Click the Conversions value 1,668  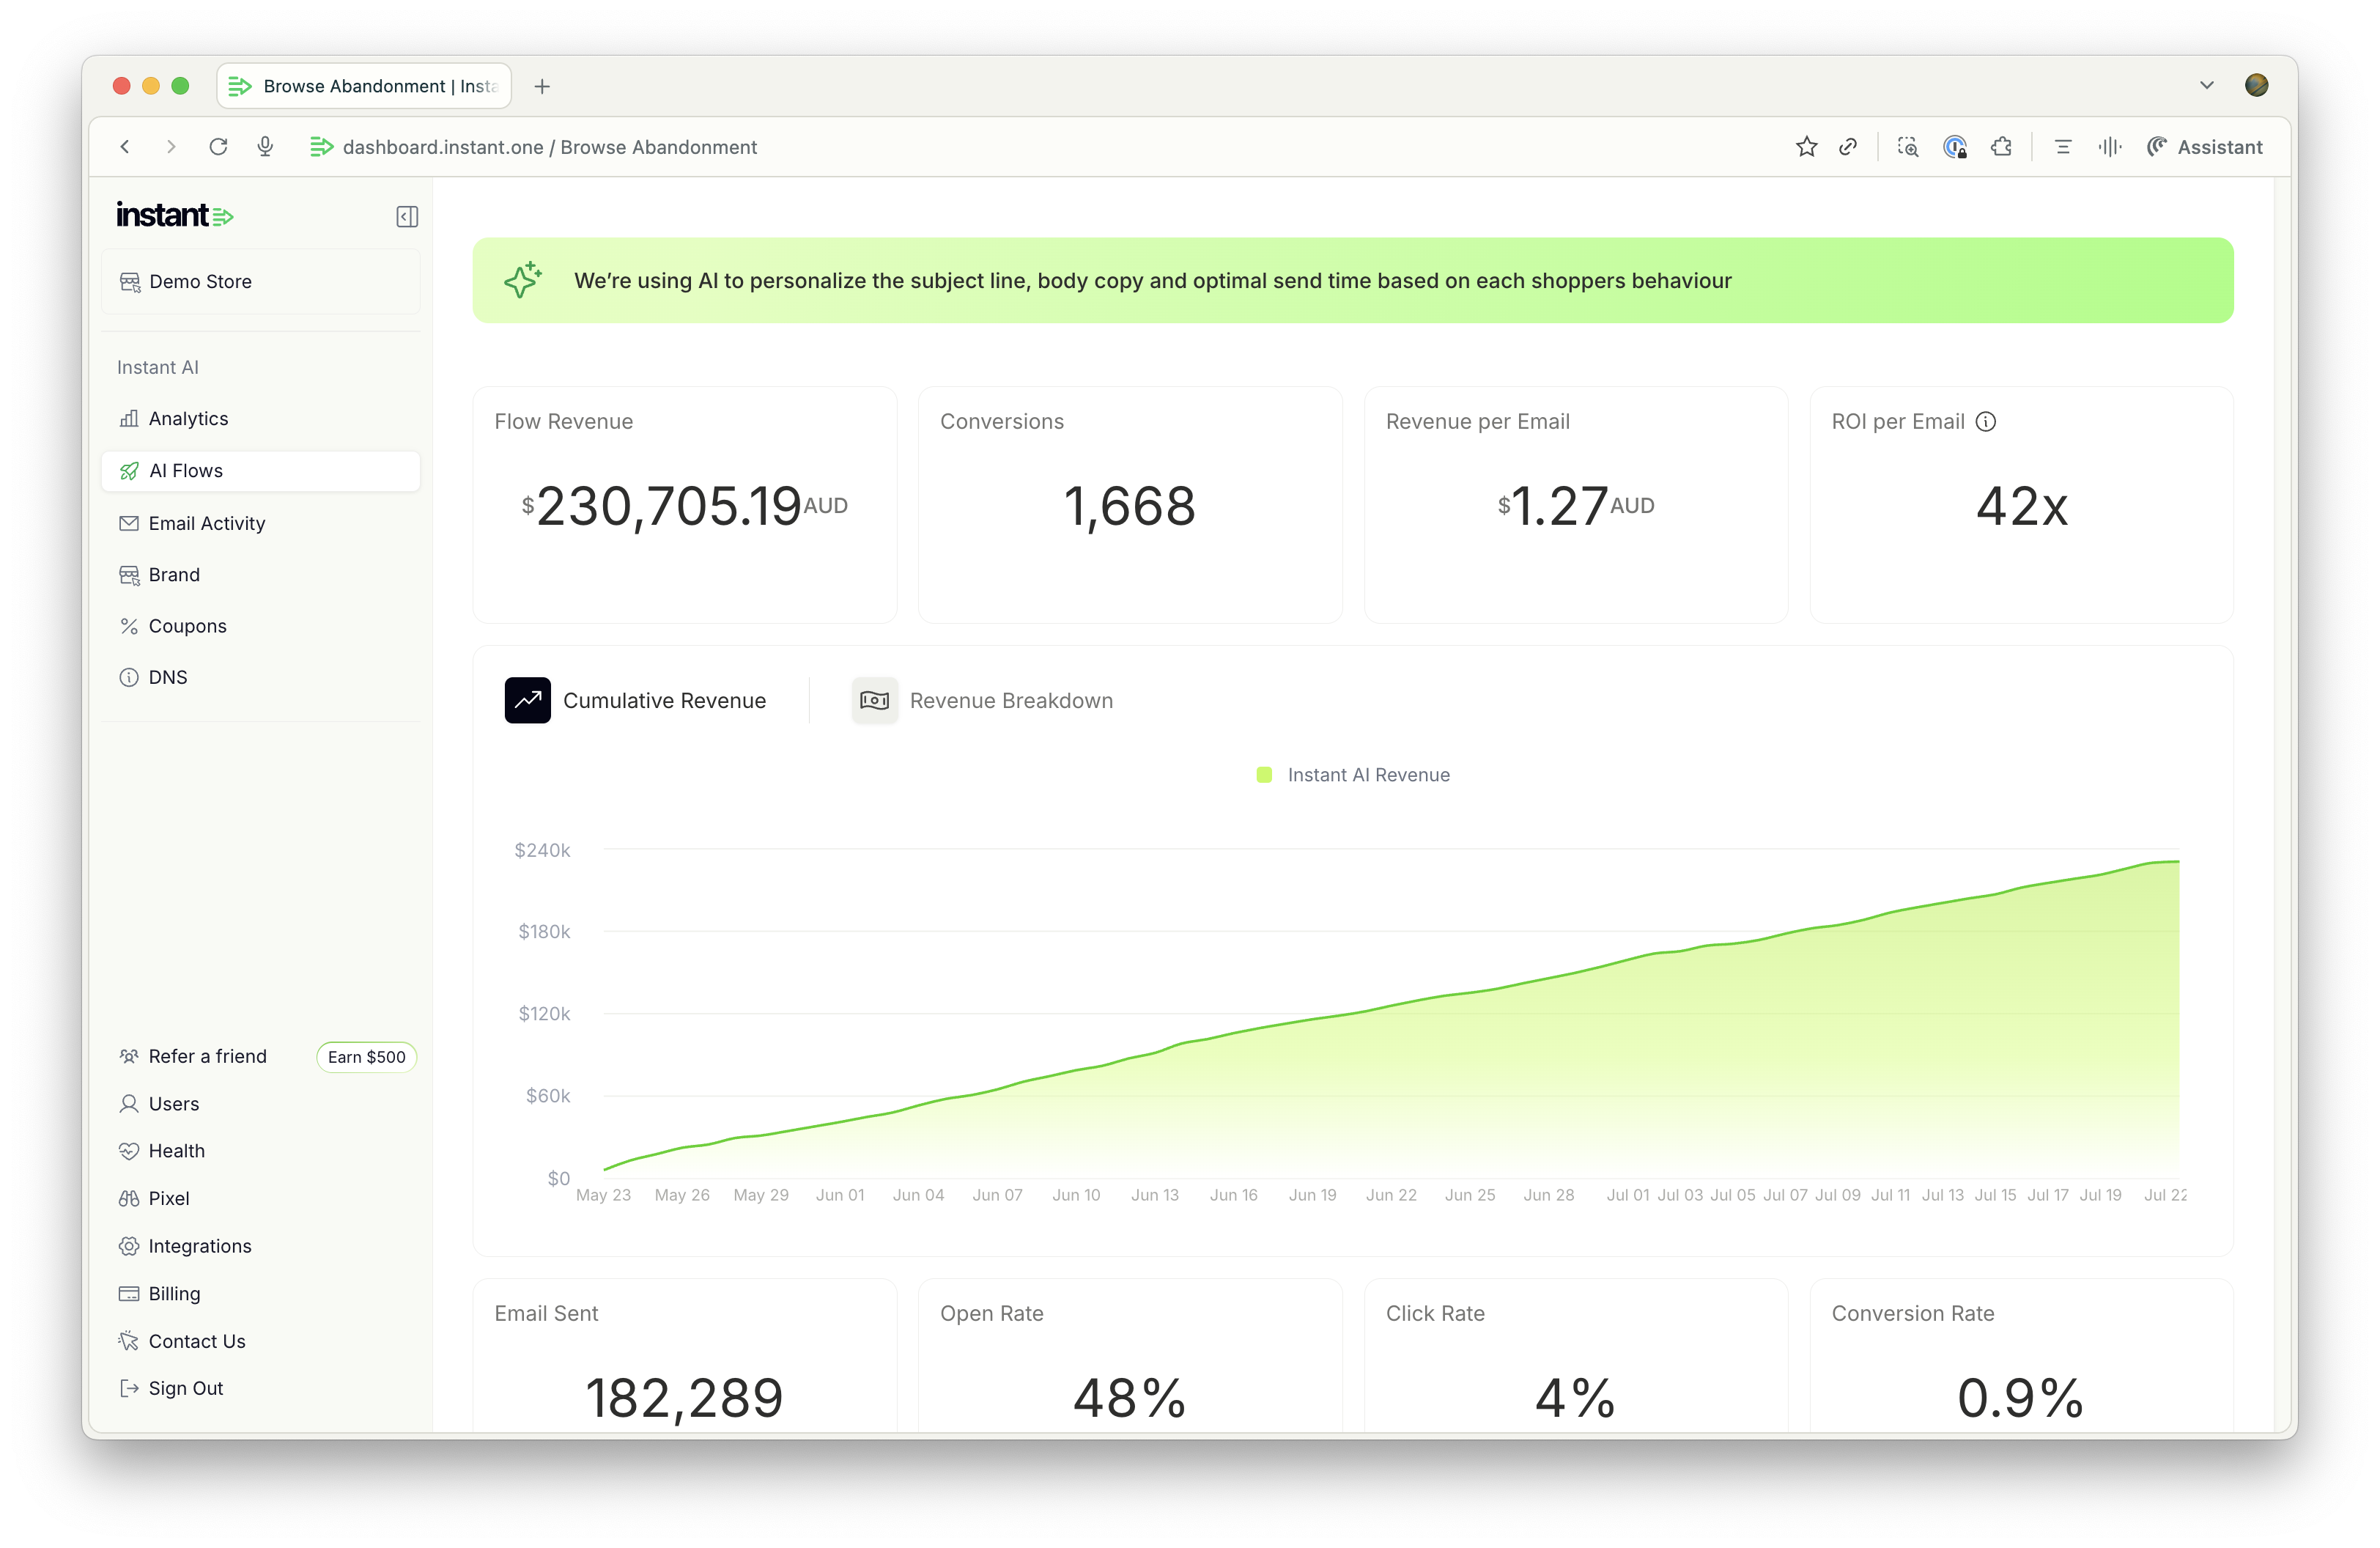pyautogui.click(x=1130, y=506)
